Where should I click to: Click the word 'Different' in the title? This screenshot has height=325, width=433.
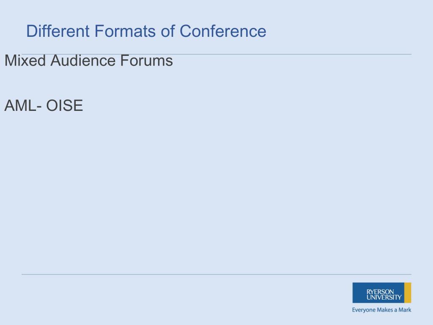click(58, 30)
